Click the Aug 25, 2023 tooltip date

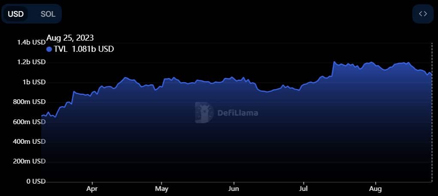[70, 38]
